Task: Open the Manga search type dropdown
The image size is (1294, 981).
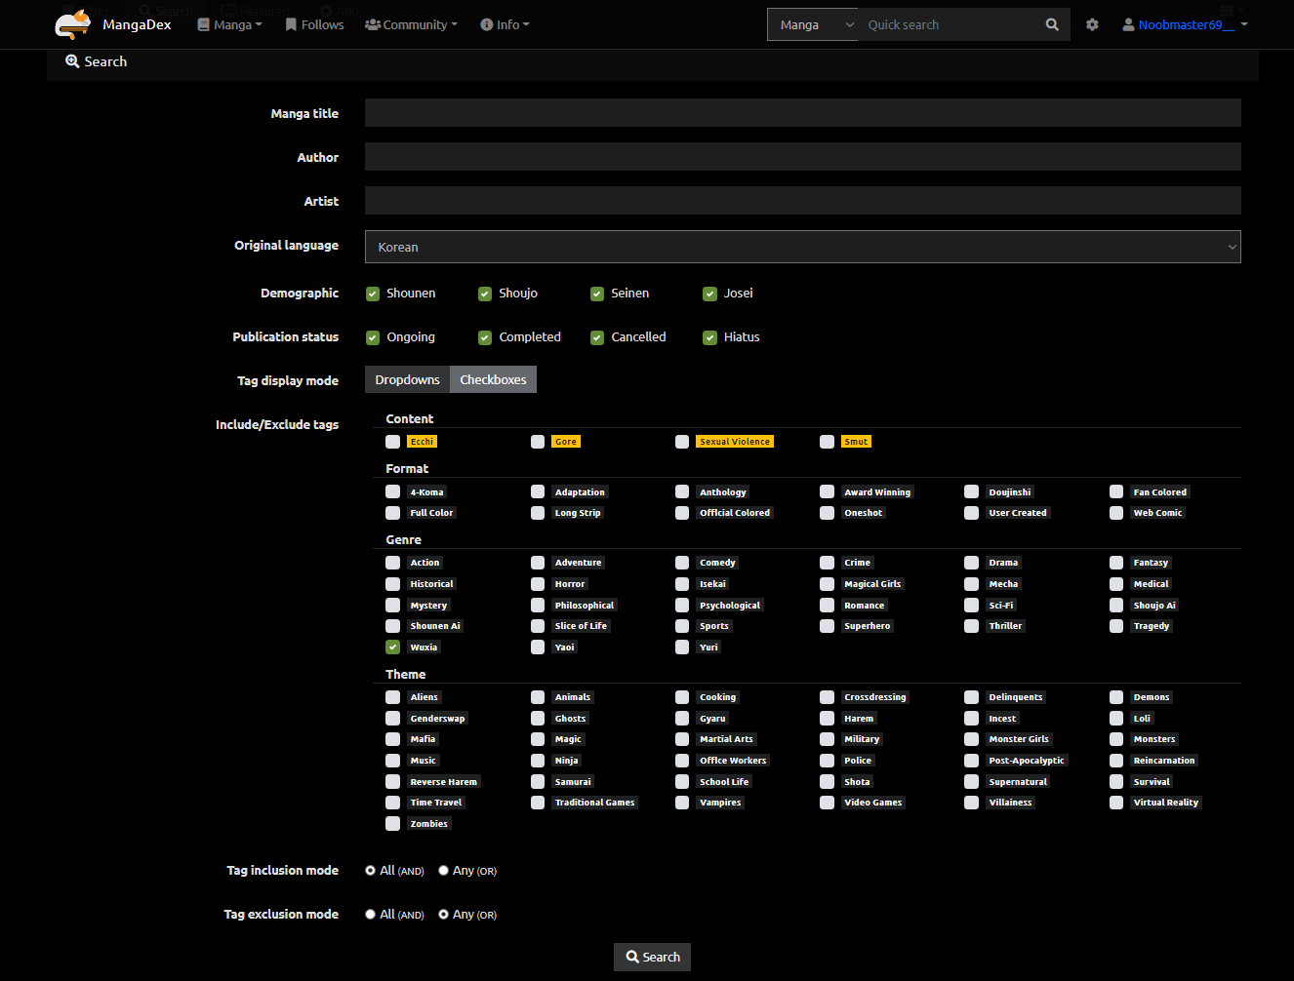Action: coord(813,24)
